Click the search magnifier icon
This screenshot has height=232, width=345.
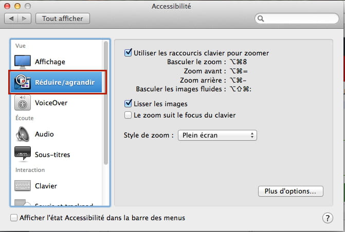(261, 18)
